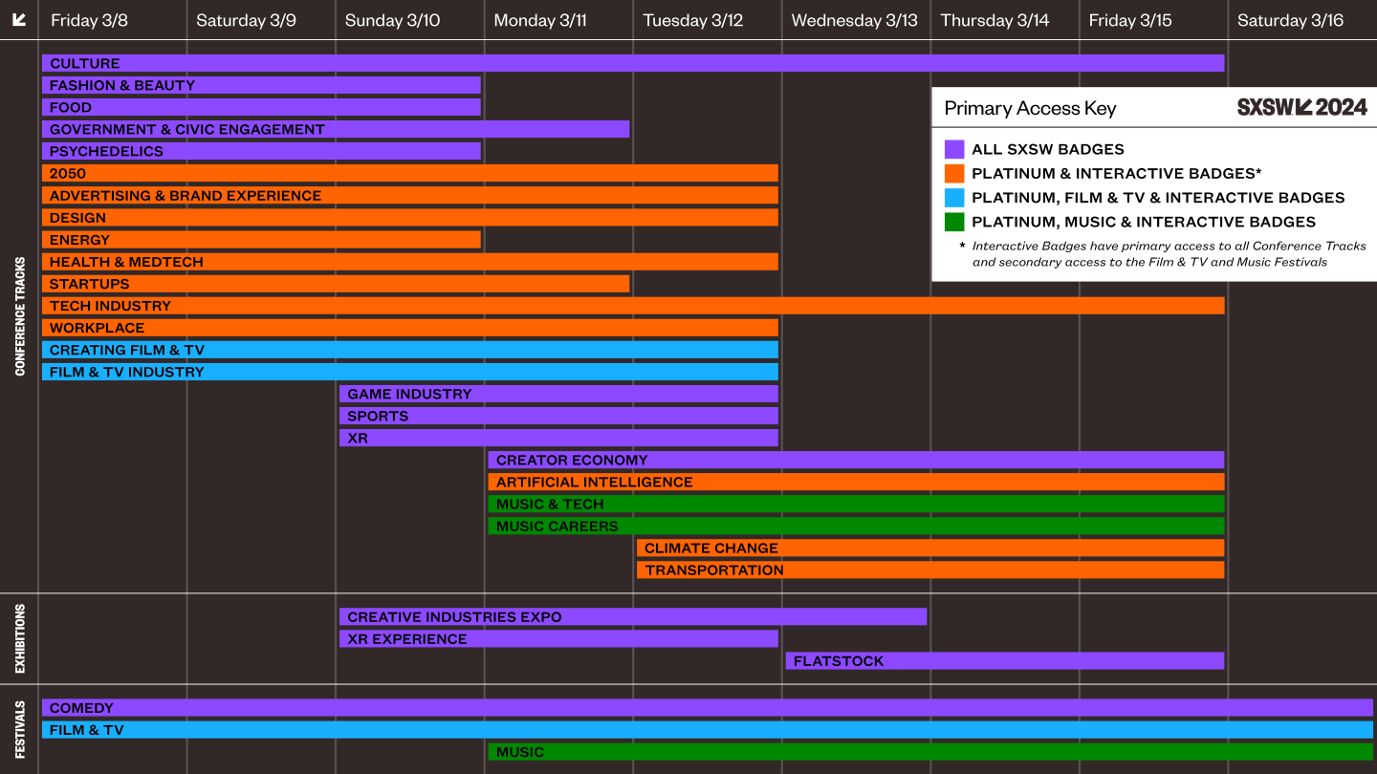Screen dimensions: 1377x774
Task: Select the Culture track bar
Action: pos(633,63)
